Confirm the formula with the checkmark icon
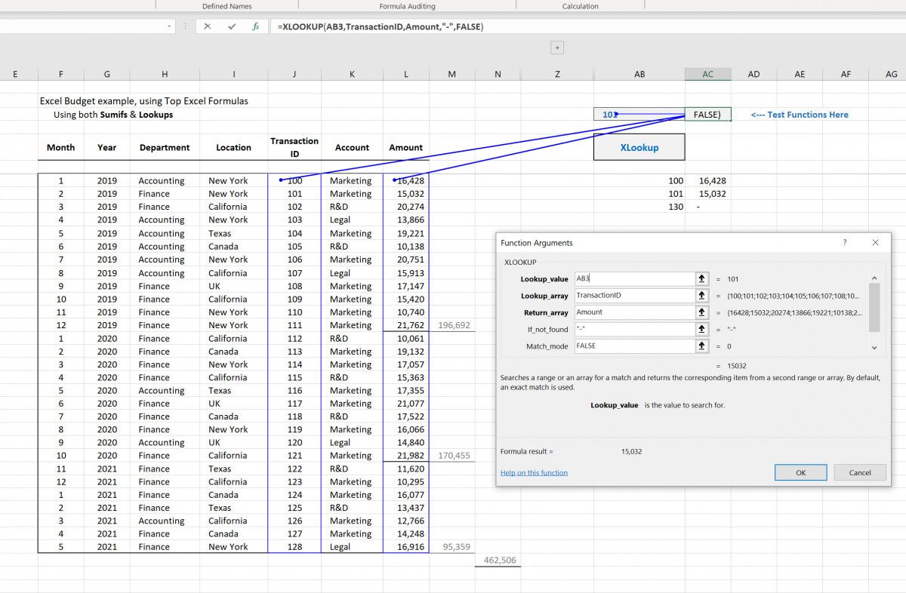Screen dimensions: 906x593 click(x=232, y=26)
